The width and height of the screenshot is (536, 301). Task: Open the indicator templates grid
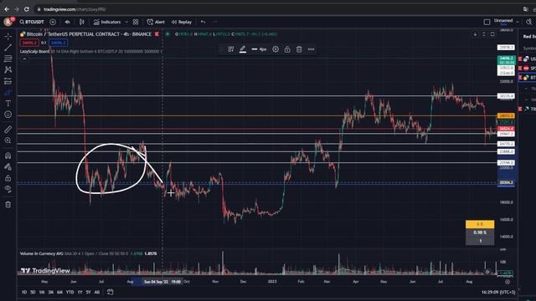(136, 22)
